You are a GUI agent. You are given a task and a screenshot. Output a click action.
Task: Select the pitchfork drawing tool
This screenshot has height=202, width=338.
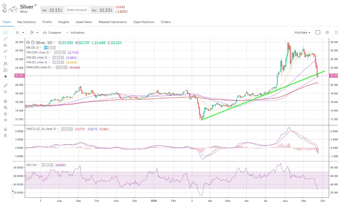(x=5, y=45)
